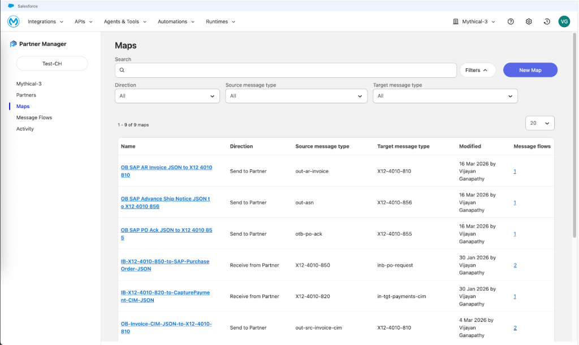Screen dimensions: 579x345
Task: Click the history clock icon
Action: click(x=547, y=21)
